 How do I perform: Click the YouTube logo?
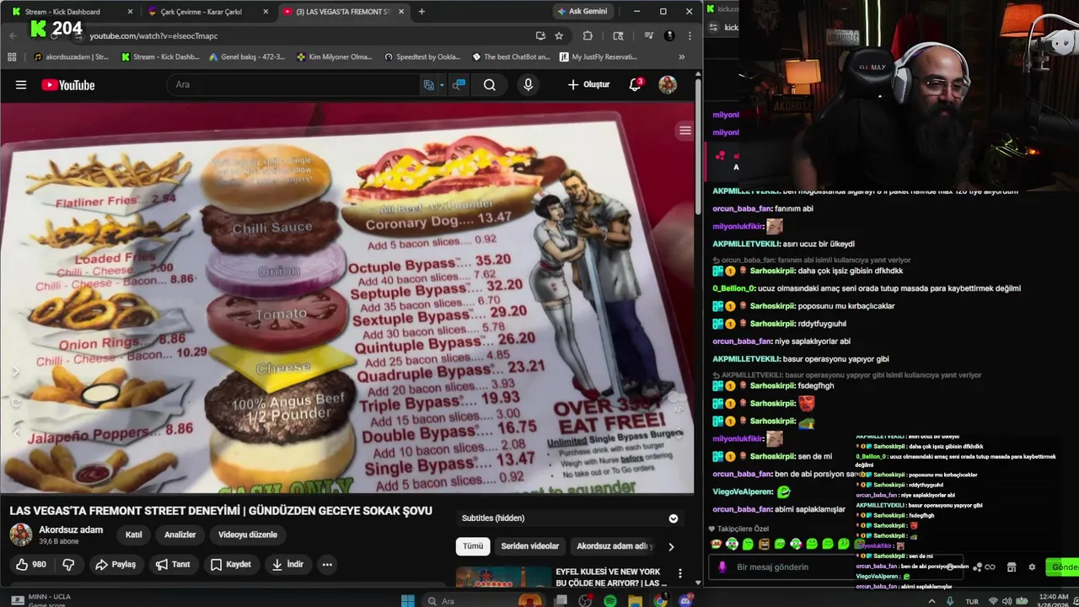(68, 84)
